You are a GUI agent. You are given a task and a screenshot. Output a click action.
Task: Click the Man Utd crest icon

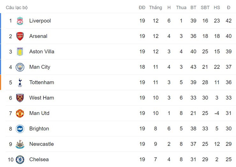pyautogui.click(x=20, y=113)
